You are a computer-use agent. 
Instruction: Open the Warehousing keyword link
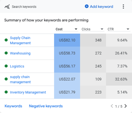[x=20, y=53]
